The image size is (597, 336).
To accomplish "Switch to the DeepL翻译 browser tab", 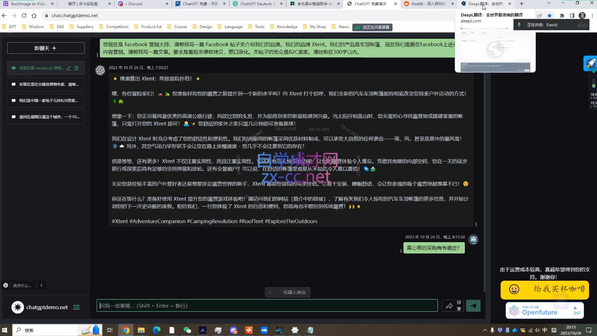I will coord(485,4).
